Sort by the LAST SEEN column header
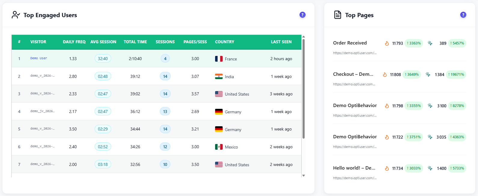478x196 pixels. pos(281,42)
